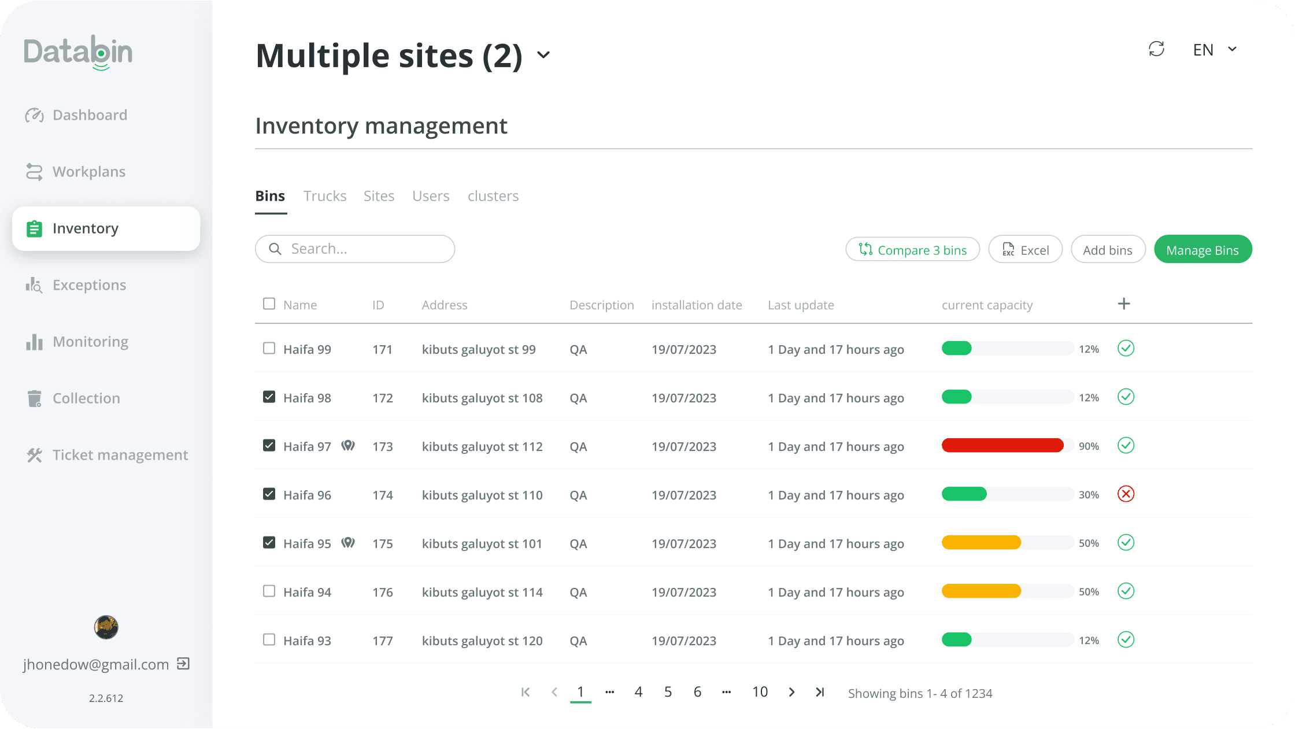The image size is (1295, 729).
Task: Click the Manage Bins button
Action: tap(1202, 250)
